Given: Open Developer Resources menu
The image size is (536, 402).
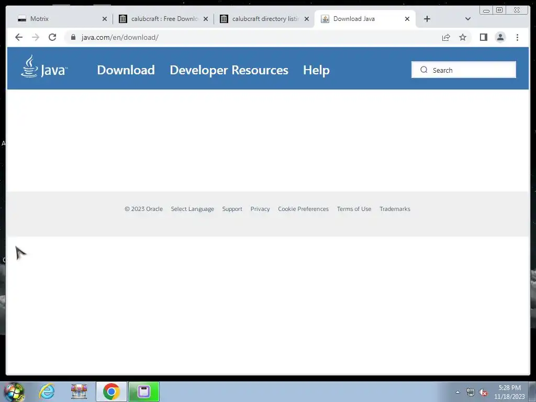Looking at the screenshot, I should 229,70.
